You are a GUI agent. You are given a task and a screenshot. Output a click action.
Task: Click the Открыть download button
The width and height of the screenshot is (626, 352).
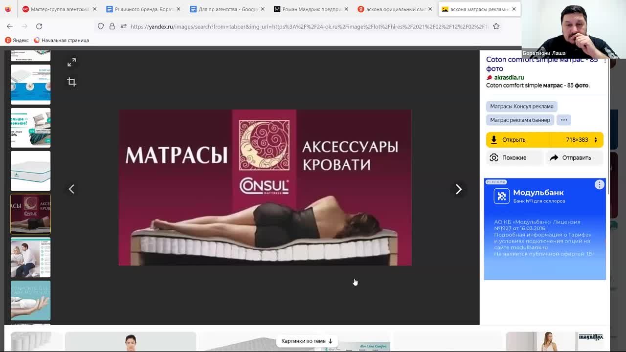pyautogui.click(x=518, y=140)
